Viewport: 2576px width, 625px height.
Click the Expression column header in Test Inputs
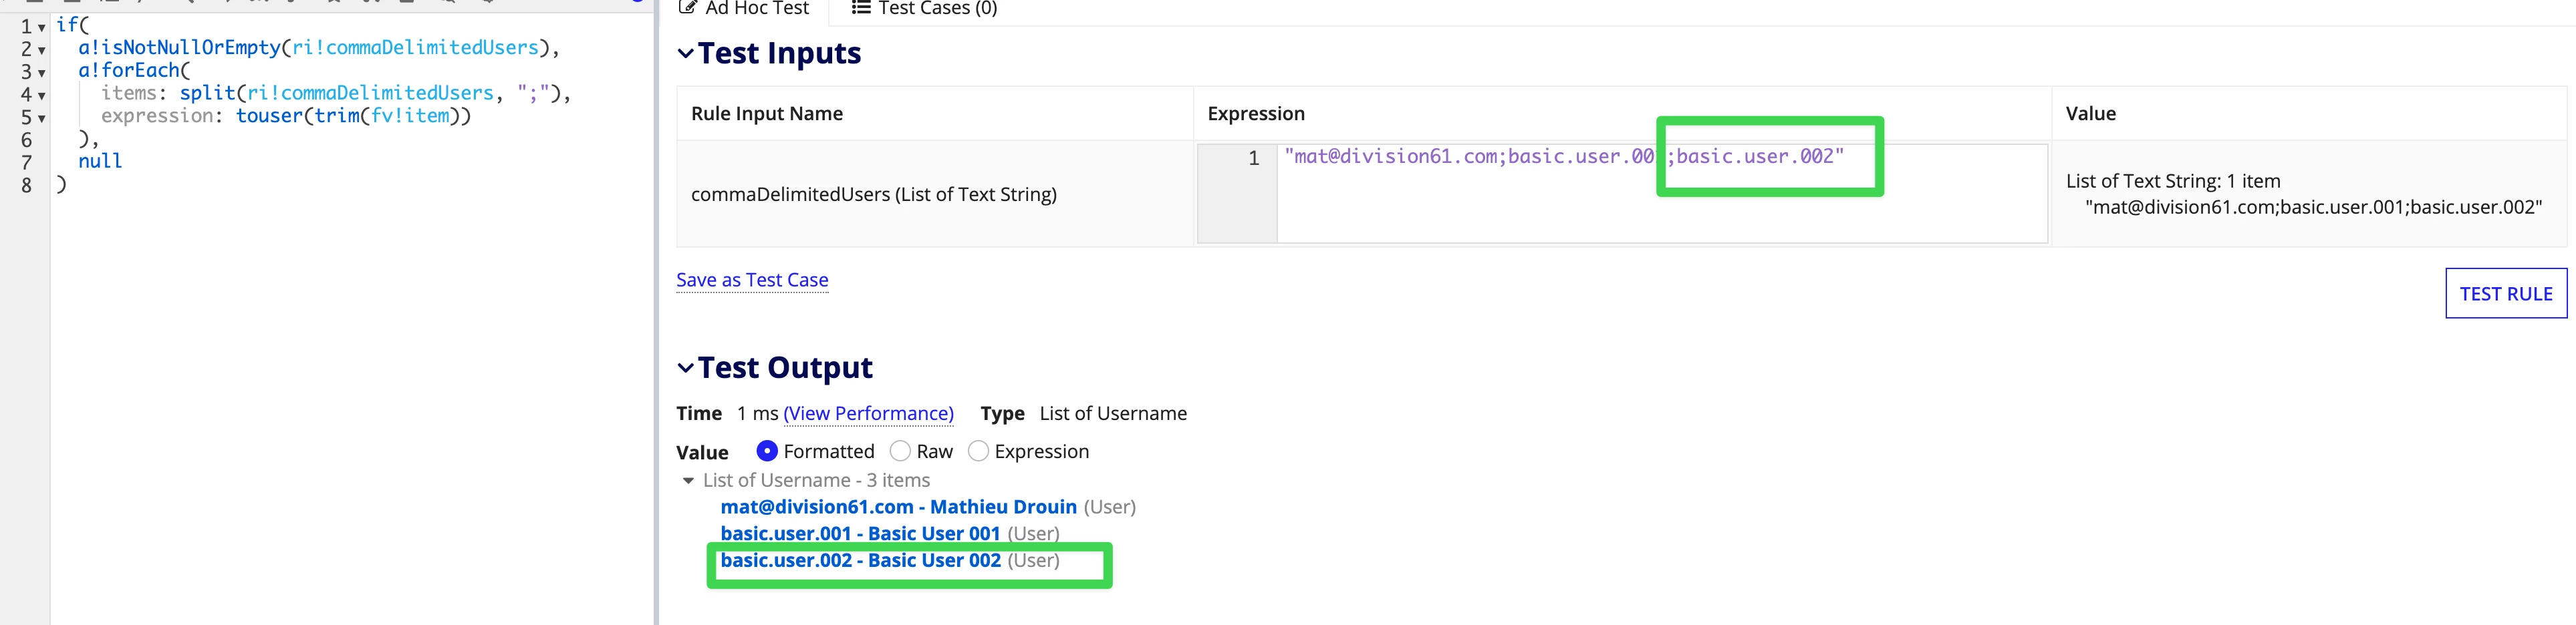pyautogui.click(x=1256, y=114)
